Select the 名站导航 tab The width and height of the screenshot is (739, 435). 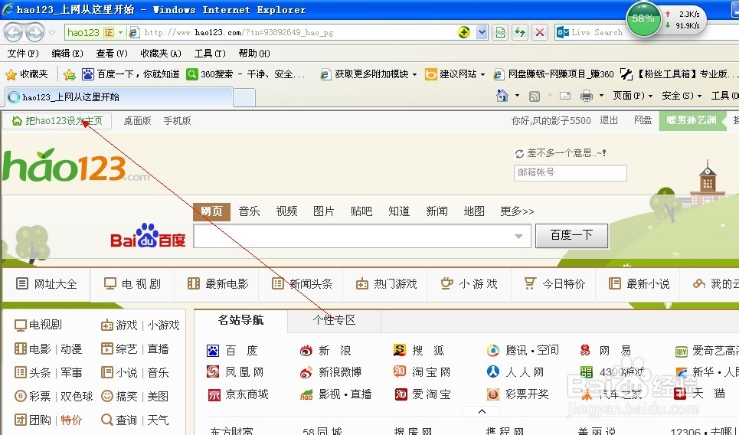240,320
